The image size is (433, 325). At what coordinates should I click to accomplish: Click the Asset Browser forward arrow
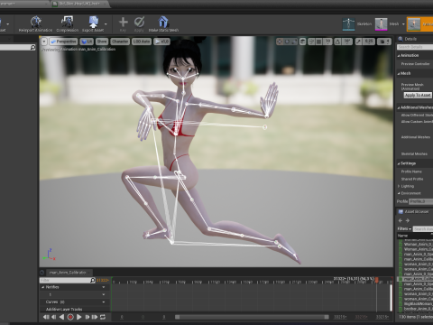click(408, 220)
